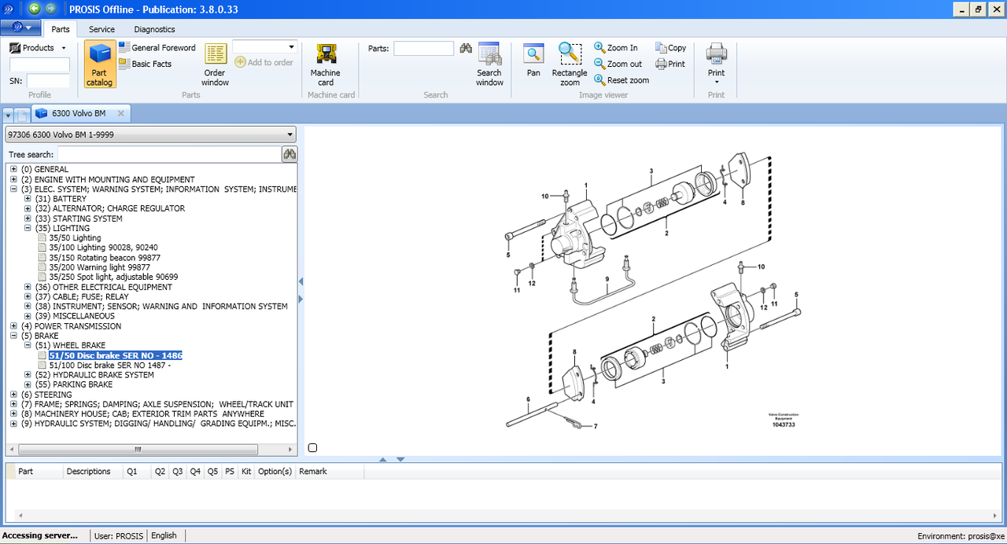
Task: Open the Machine card
Action: (x=326, y=64)
